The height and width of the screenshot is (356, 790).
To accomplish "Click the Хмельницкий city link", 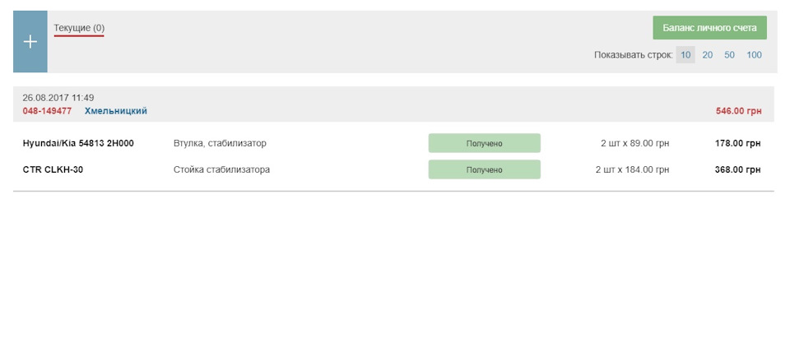I will (116, 111).
